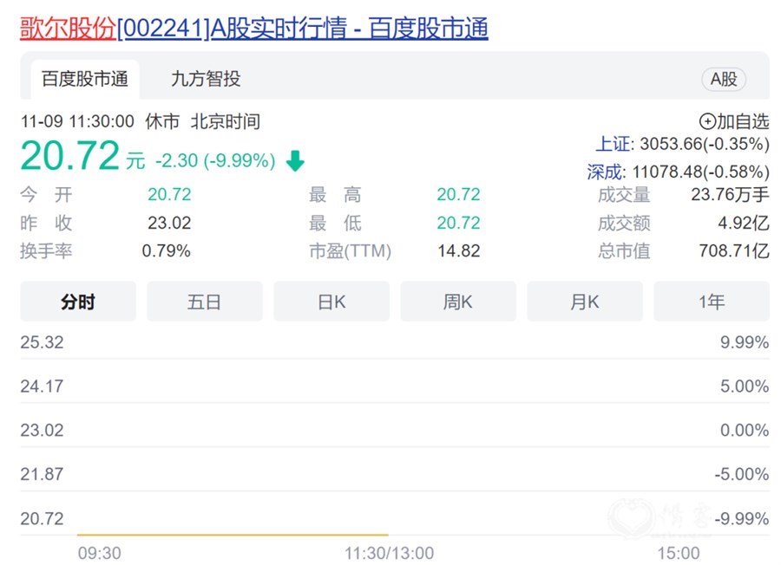
Task: Select the 1年 chart tab
Action: [x=712, y=302]
